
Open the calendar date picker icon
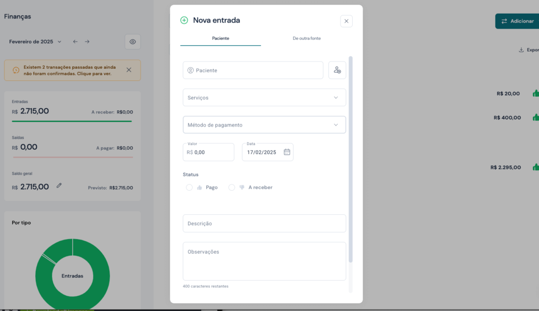(x=287, y=152)
